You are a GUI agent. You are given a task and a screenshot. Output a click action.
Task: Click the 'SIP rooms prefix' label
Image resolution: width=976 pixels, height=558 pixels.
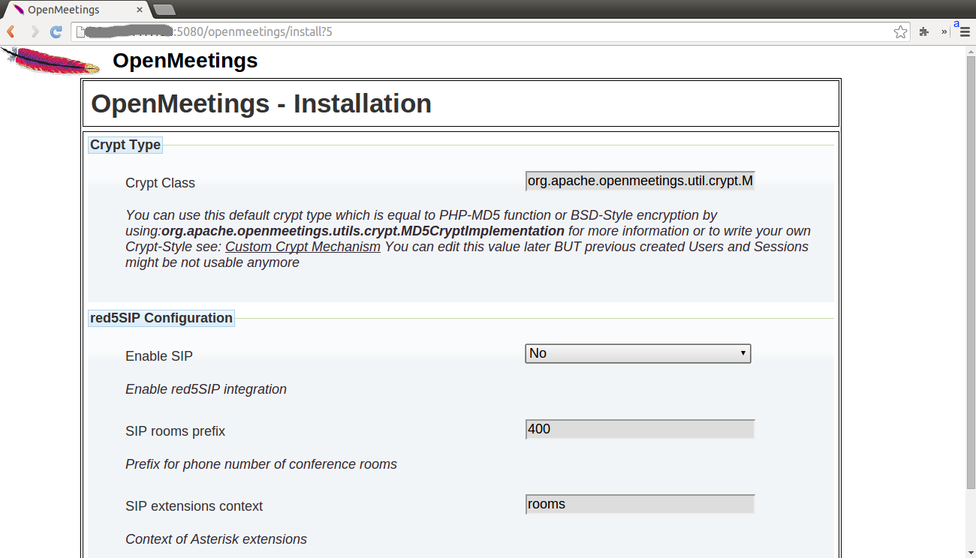click(x=175, y=431)
